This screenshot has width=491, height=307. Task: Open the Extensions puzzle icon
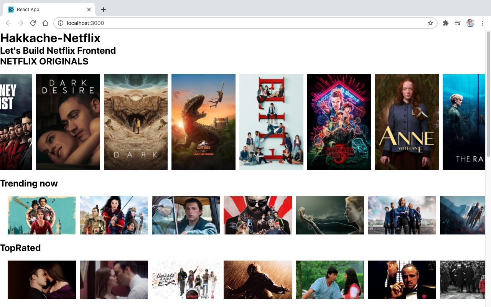point(445,23)
